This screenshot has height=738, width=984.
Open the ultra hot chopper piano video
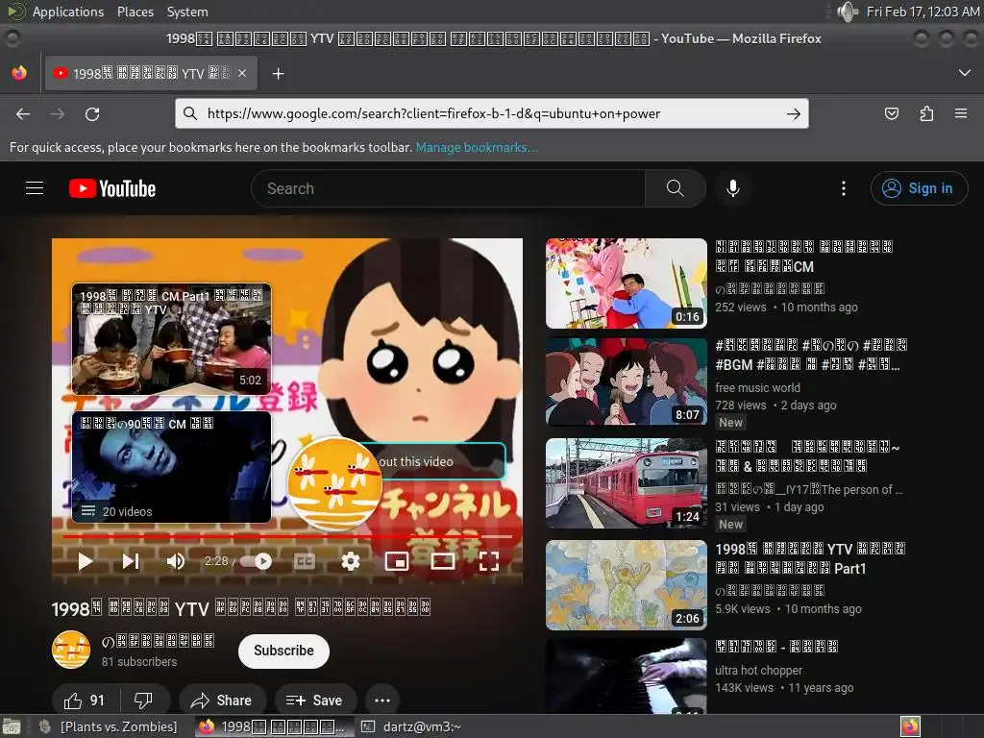coord(627,676)
